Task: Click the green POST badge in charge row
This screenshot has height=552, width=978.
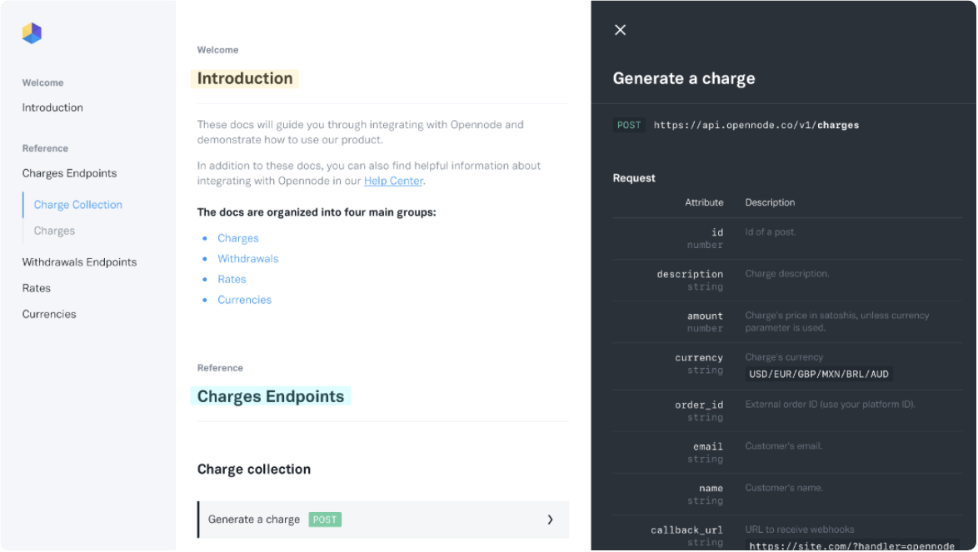Action: (x=325, y=520)
